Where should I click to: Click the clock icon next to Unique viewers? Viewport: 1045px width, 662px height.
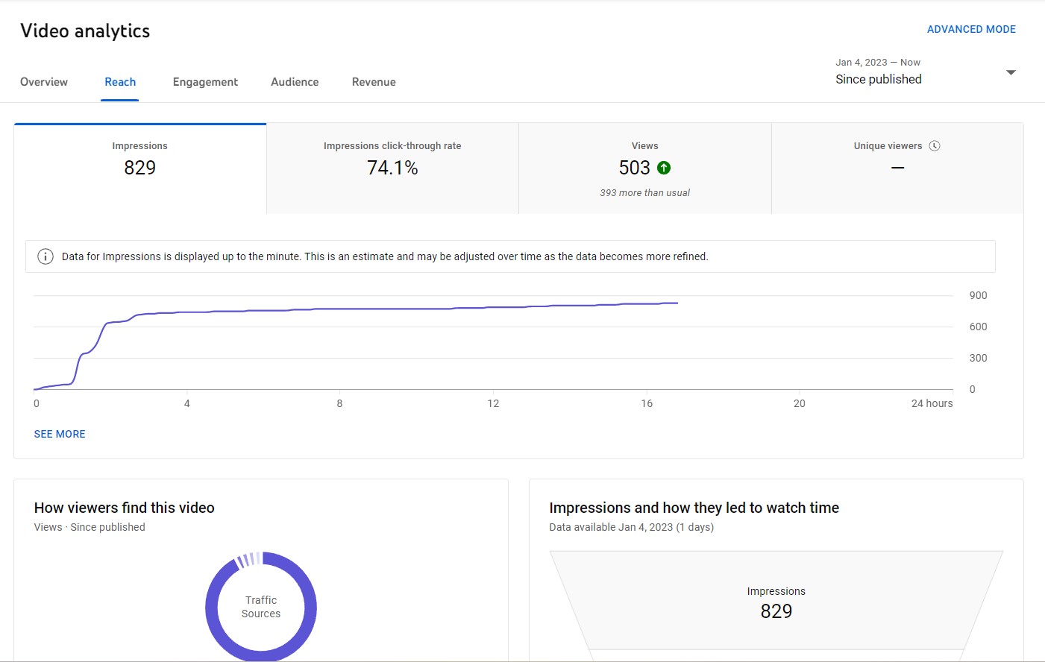tap(935, 146)
